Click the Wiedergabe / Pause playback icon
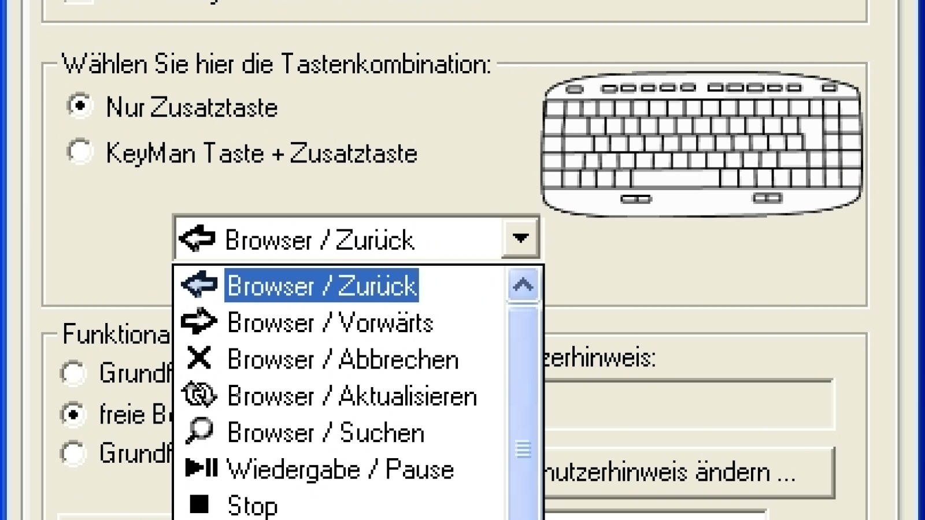The height and width of the screenshot is (520, 925). click(199, 469)
